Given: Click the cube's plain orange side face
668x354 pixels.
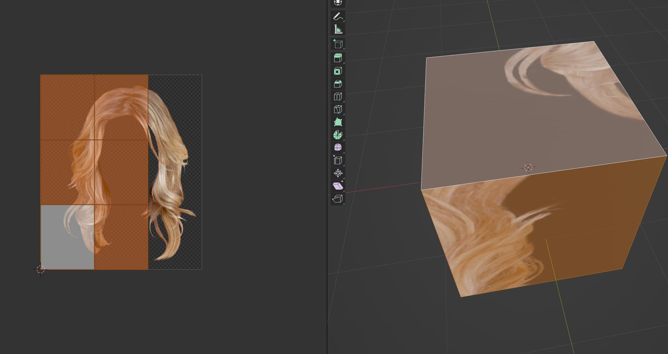Looking at the screenshot, I should [x=591, y=215].
